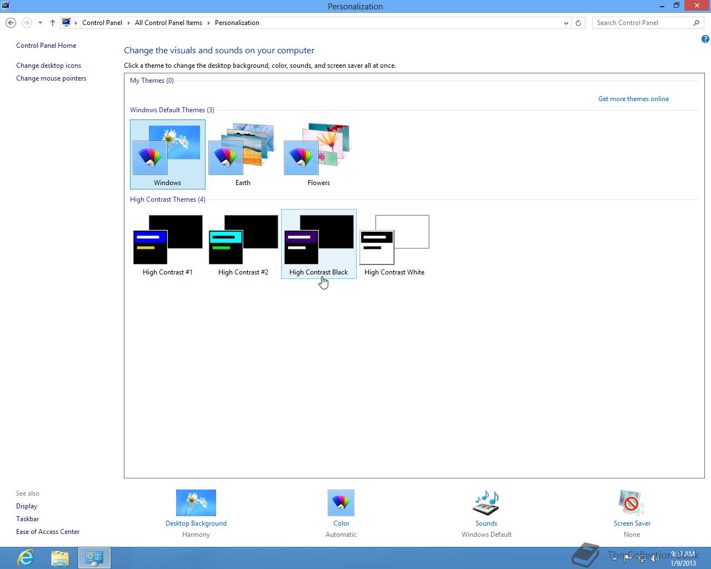Open Change desktop icons
This screenshot has height=569, width=711.
48,66
